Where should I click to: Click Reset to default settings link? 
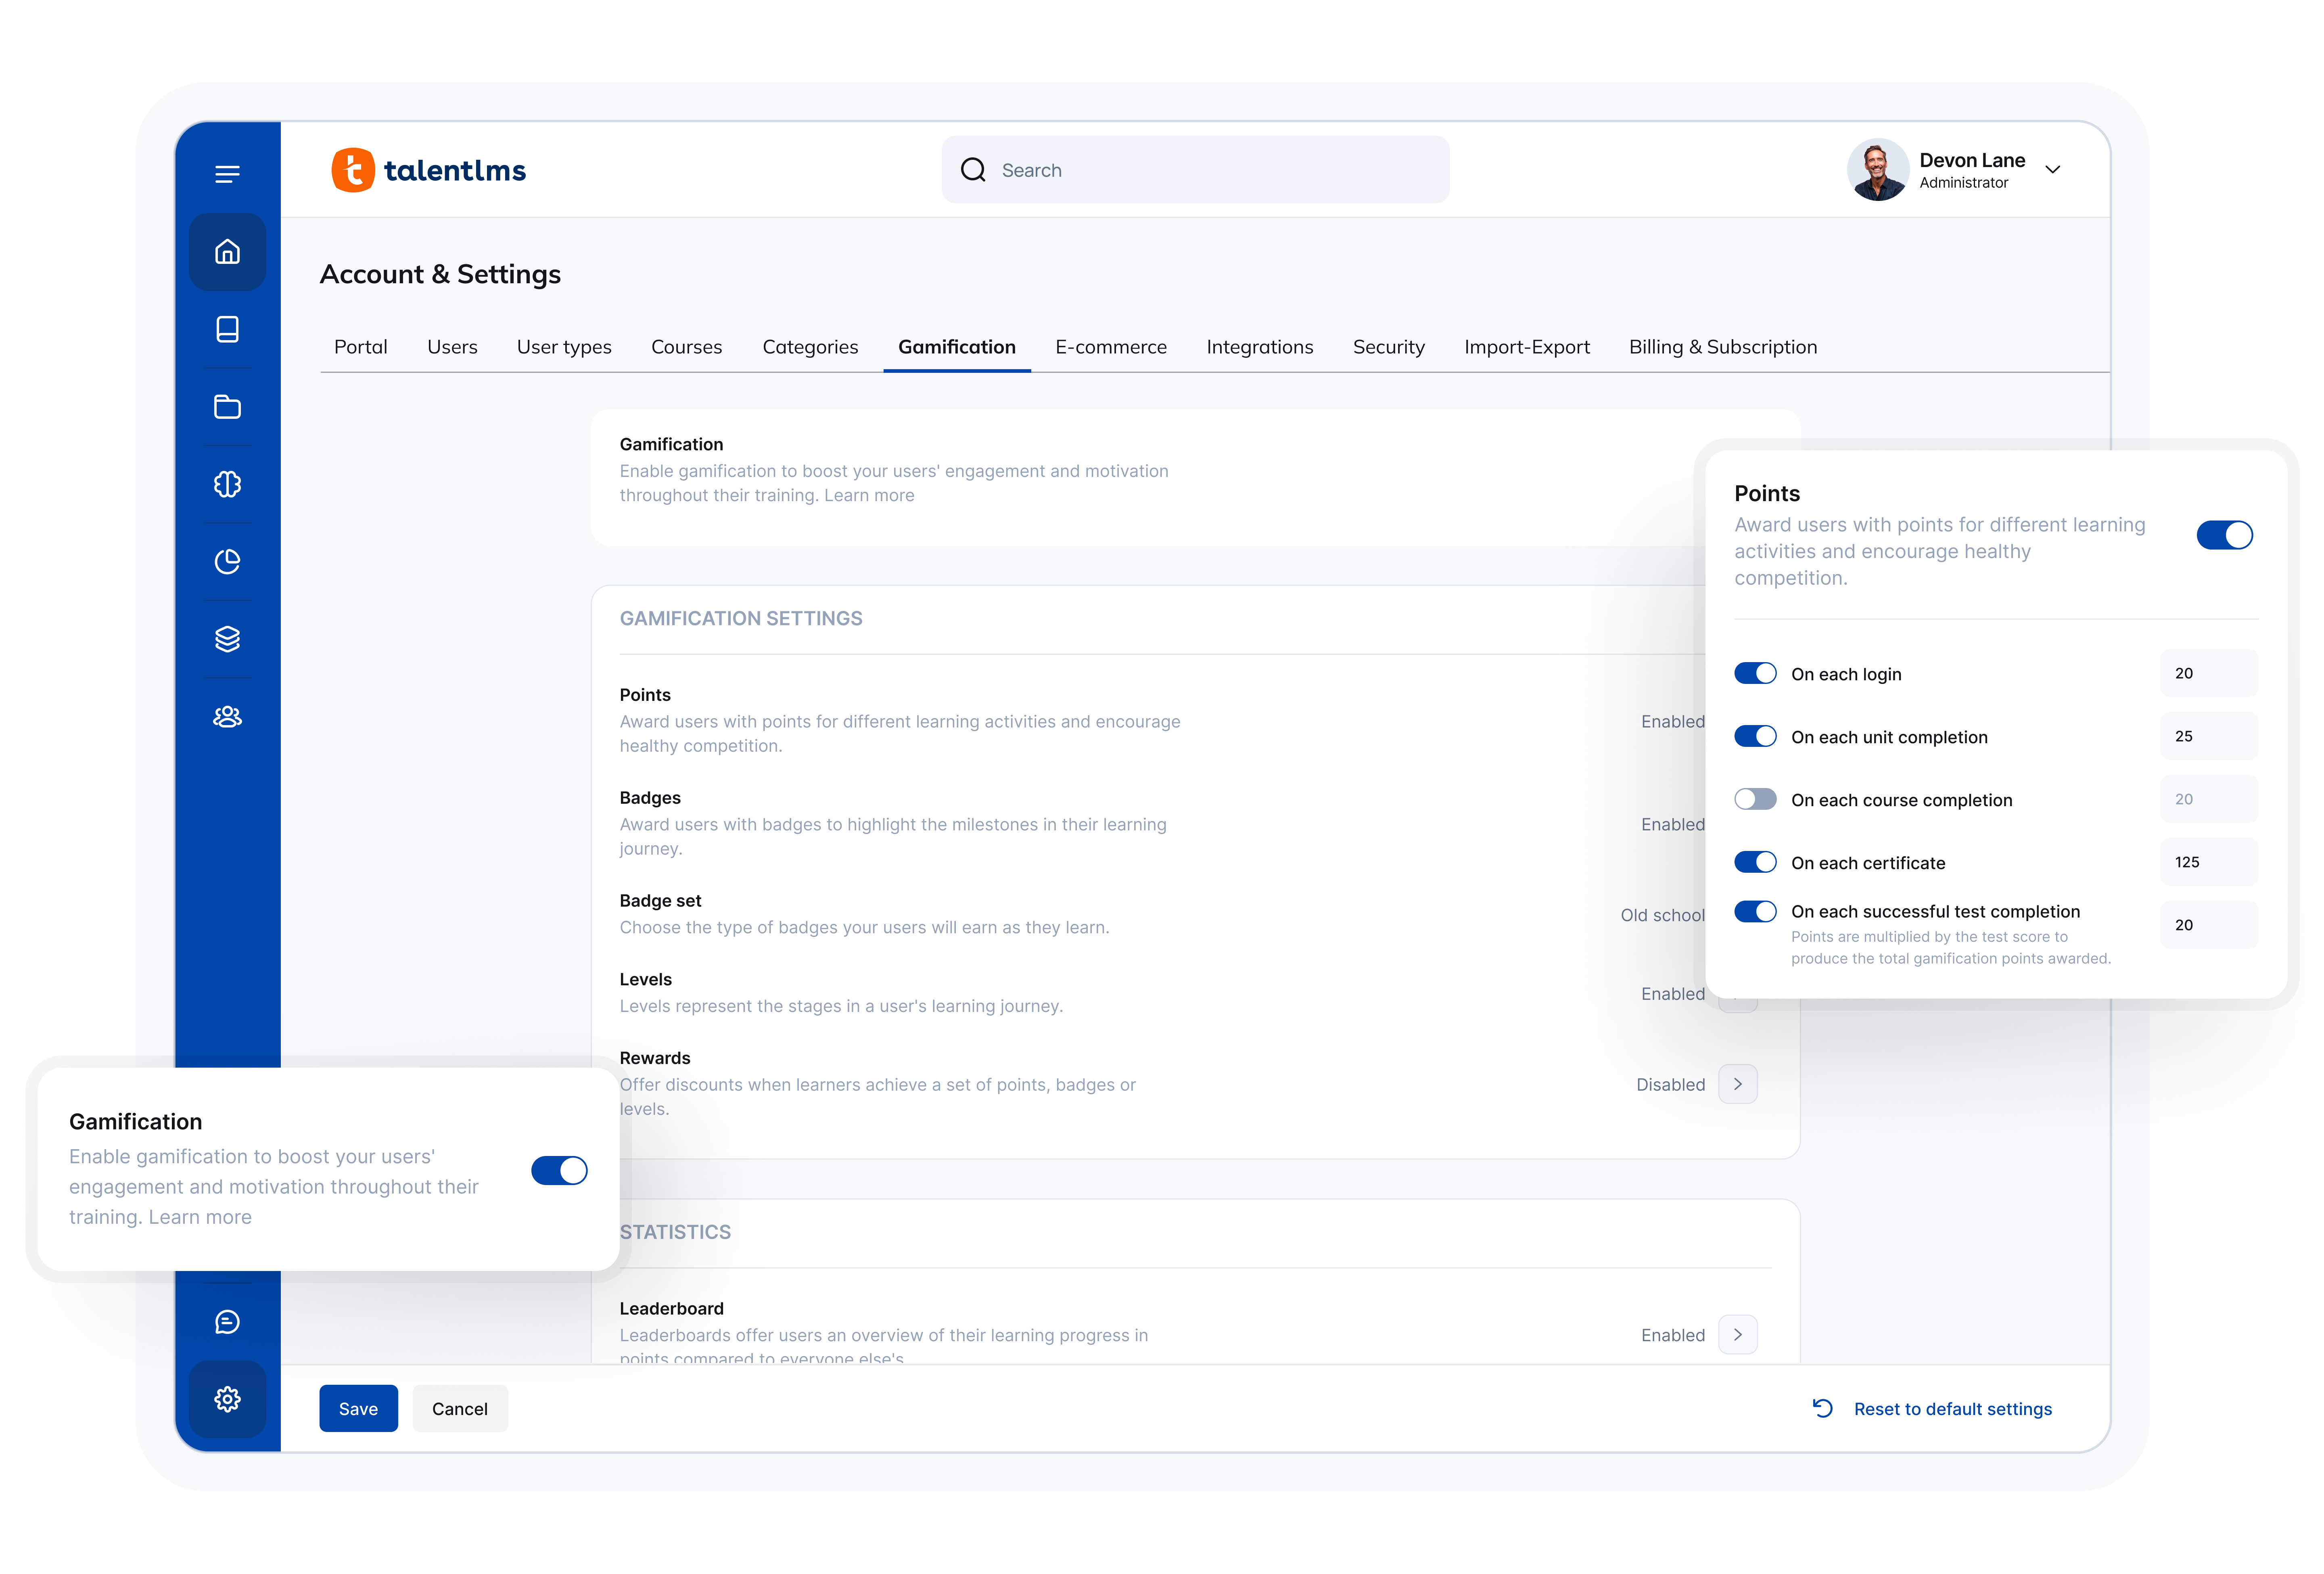tap(1951, 1408)
